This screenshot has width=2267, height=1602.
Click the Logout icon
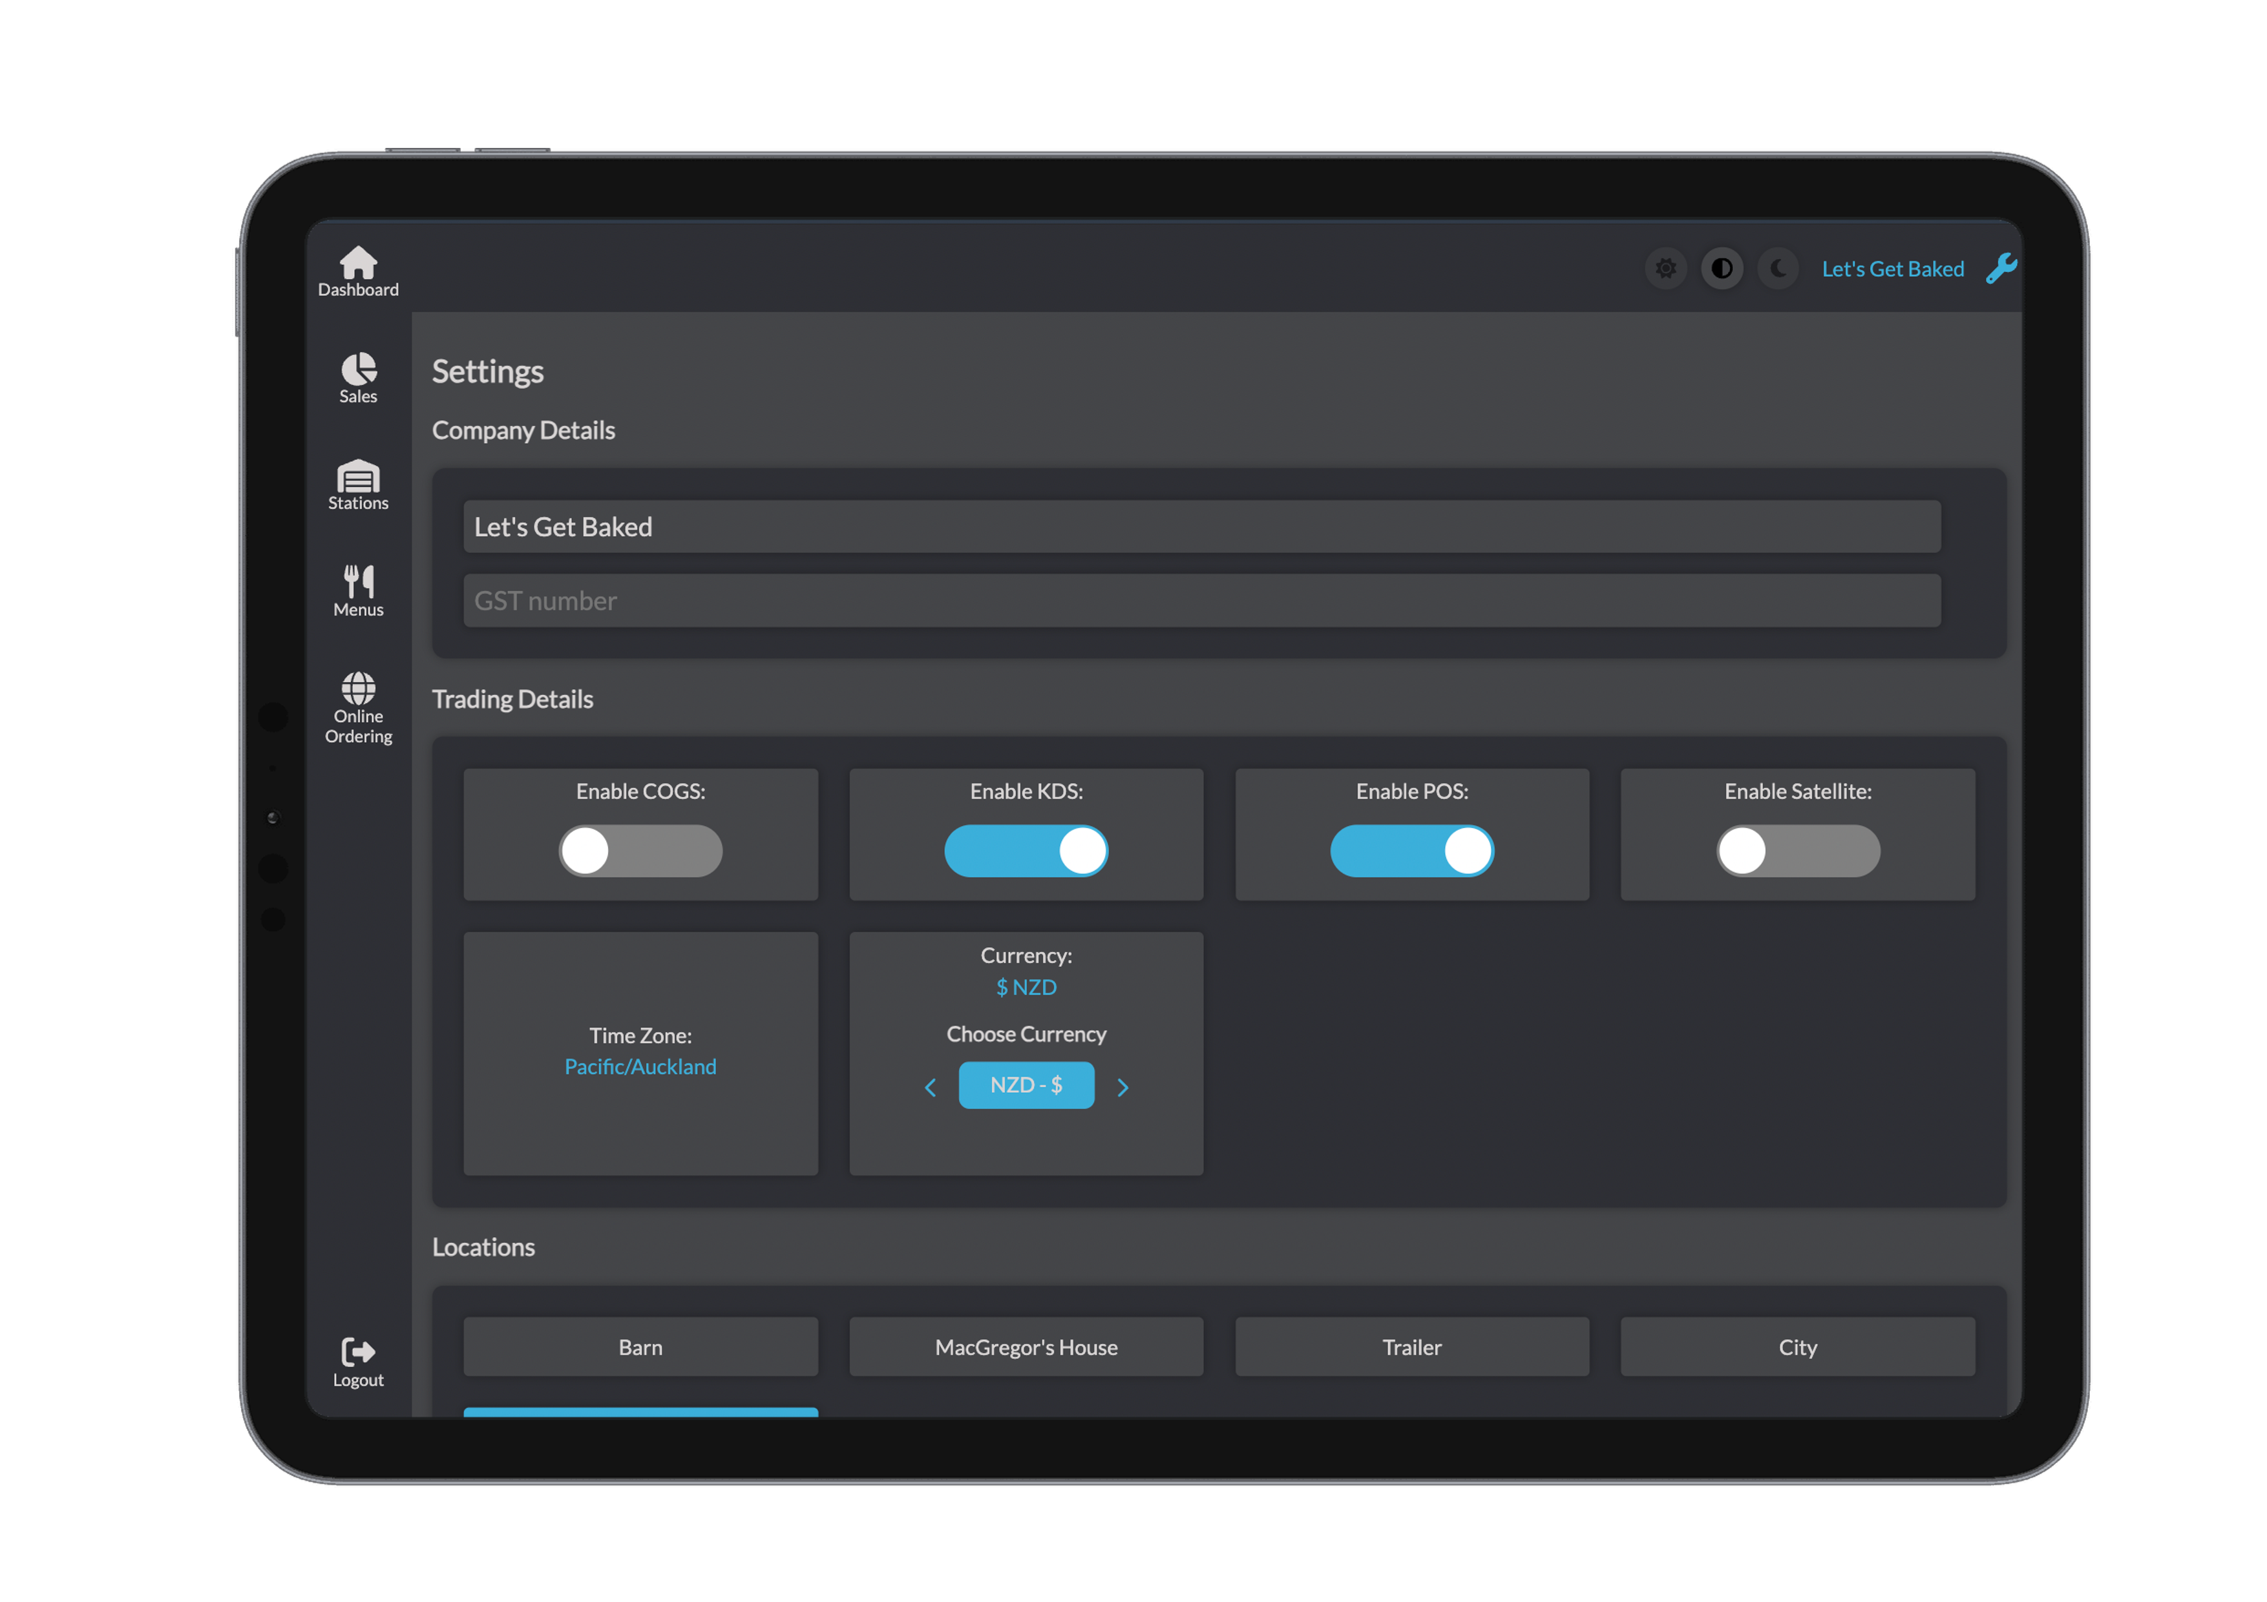357,1357
